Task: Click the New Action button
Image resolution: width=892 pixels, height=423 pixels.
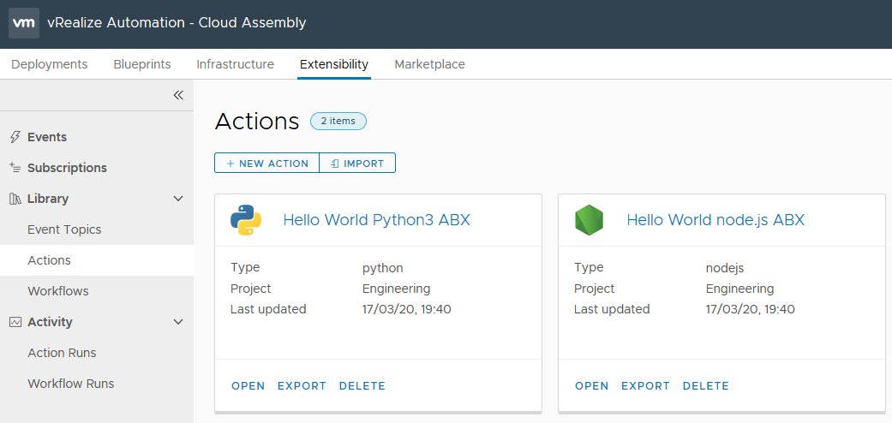Action: tap(266, 164)
